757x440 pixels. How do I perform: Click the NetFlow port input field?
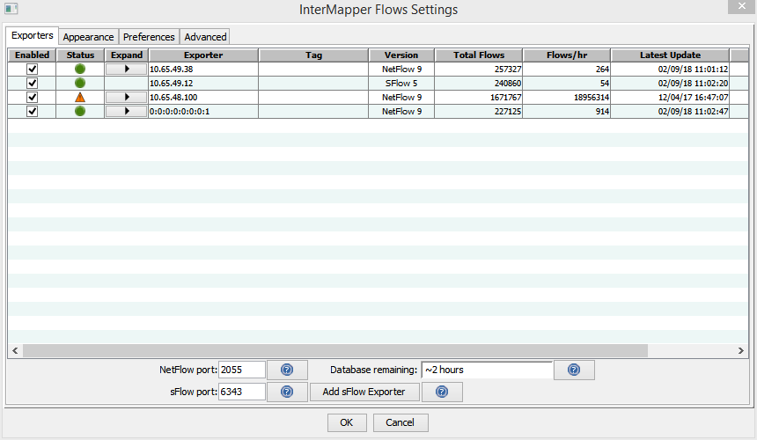click(x=242, y=370)
